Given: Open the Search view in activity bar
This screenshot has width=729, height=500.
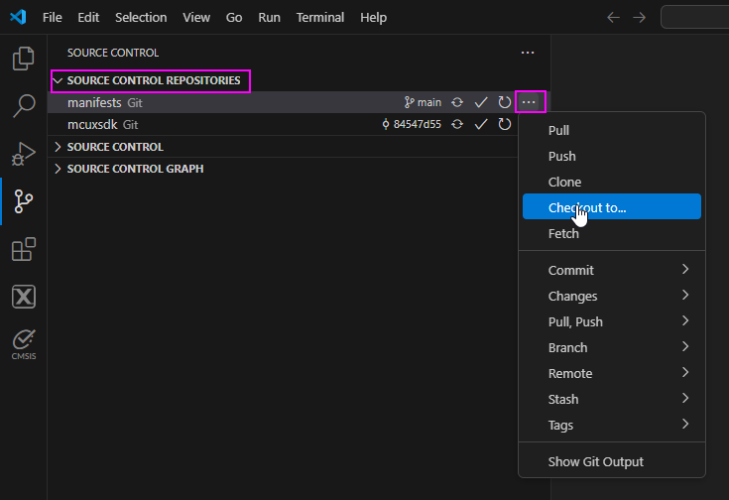Looking at the screenshot, I should click(23, 106).
